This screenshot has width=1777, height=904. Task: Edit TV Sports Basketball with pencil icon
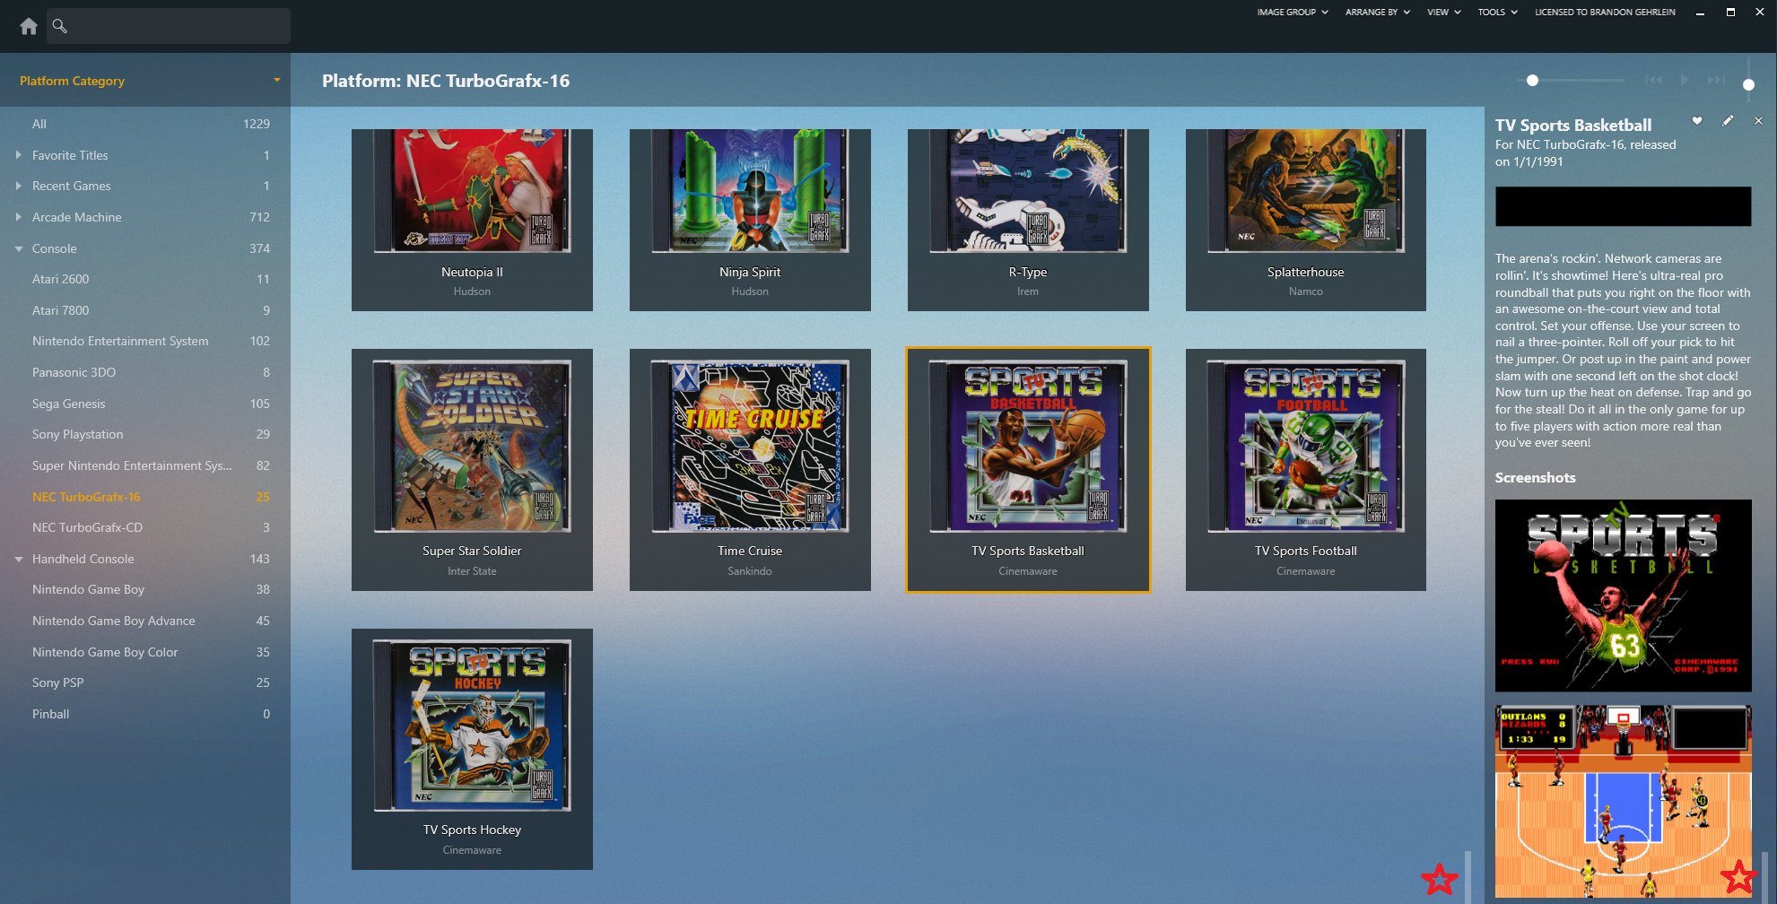point(1728,121)
